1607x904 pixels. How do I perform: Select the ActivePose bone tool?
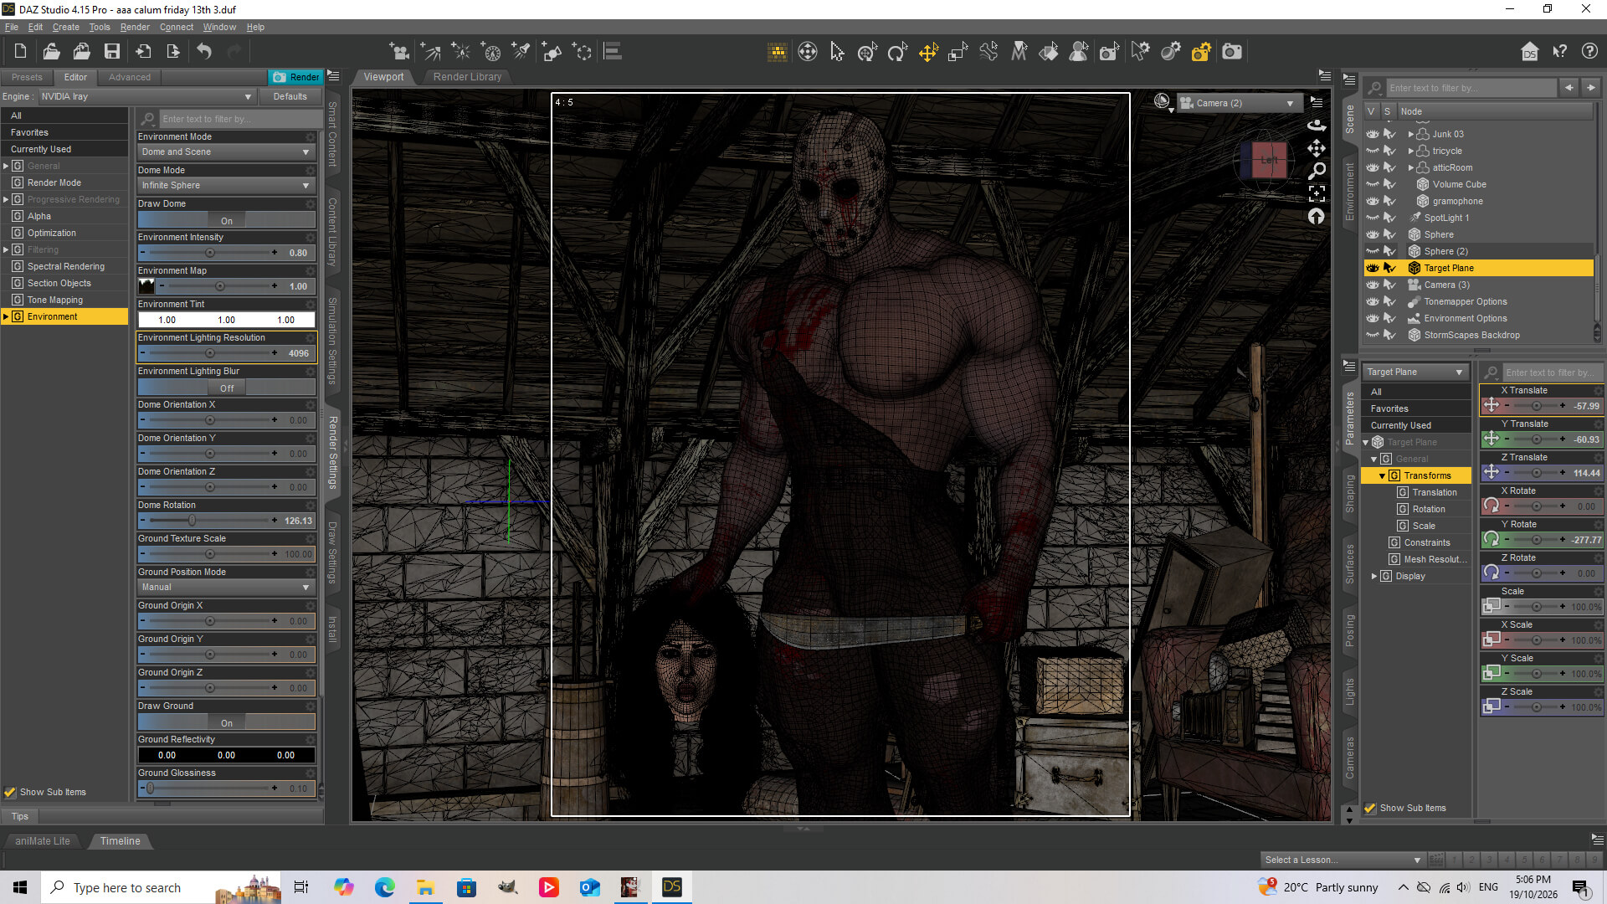[988, 52]
